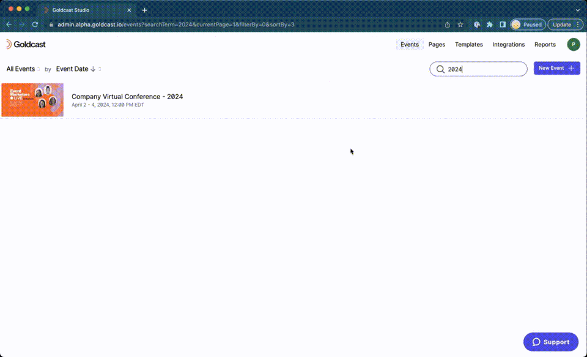Open new browser tab with plus icon
This screenshot has height=357, width=587.
click(x=144, y=10)
